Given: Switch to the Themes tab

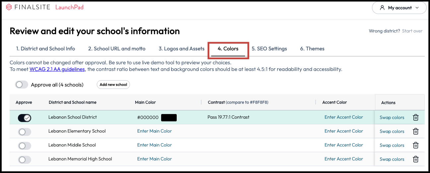Looking at the screenshot, I should click(x=312, y=49).
